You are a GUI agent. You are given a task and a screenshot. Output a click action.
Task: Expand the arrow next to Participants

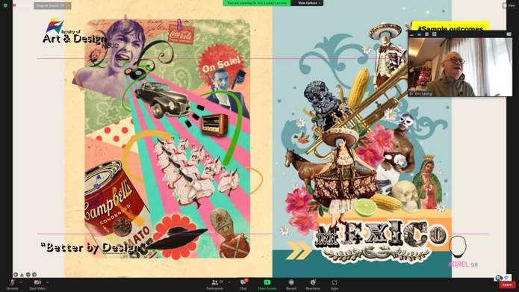229,282
